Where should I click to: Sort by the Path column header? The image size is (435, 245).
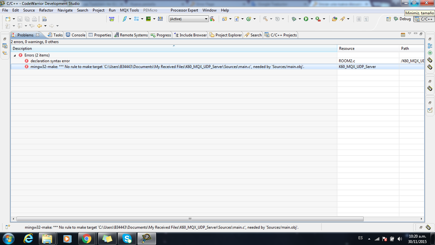pos(411,48)
